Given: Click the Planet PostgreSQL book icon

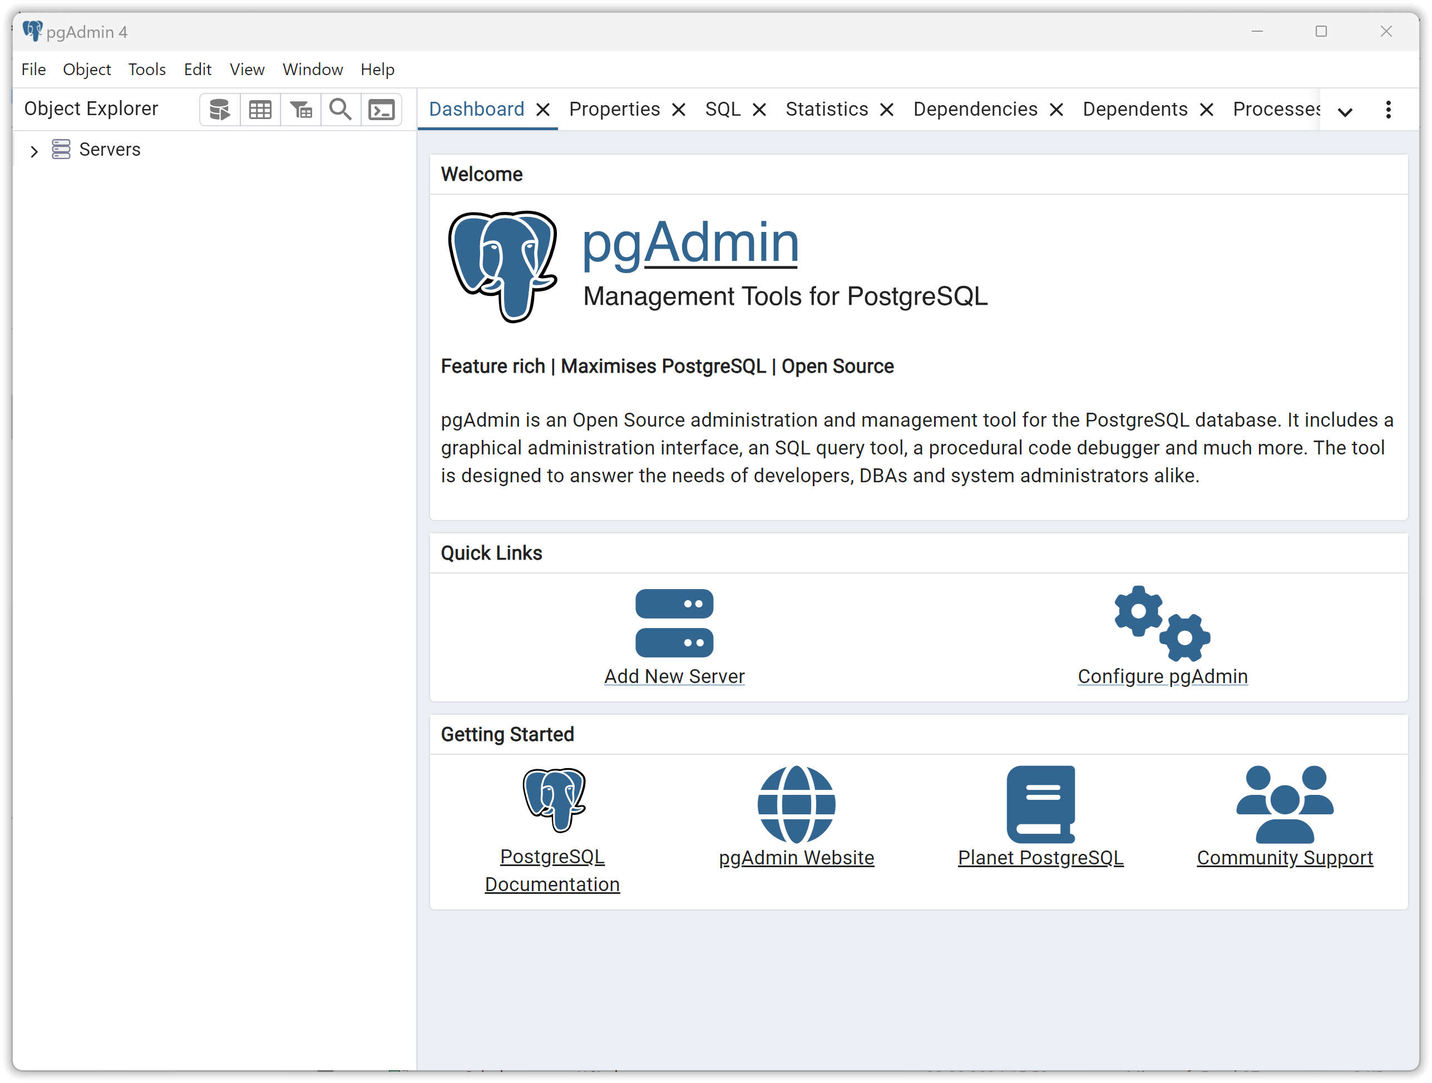Looking at the screenshot, I should (1040, 804).
